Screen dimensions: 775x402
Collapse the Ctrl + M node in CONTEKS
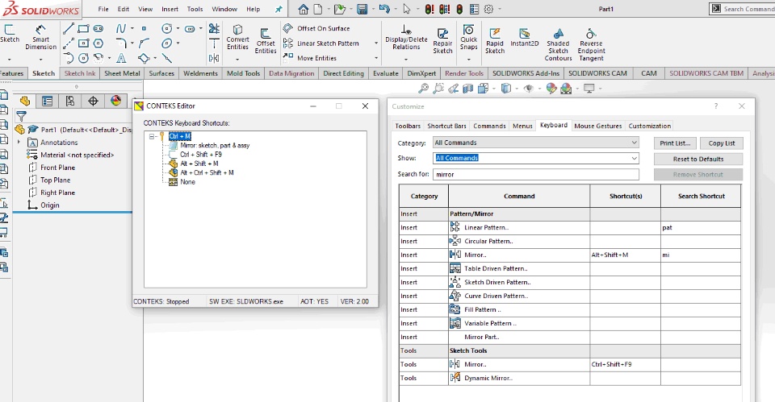[x=153, y=137]
